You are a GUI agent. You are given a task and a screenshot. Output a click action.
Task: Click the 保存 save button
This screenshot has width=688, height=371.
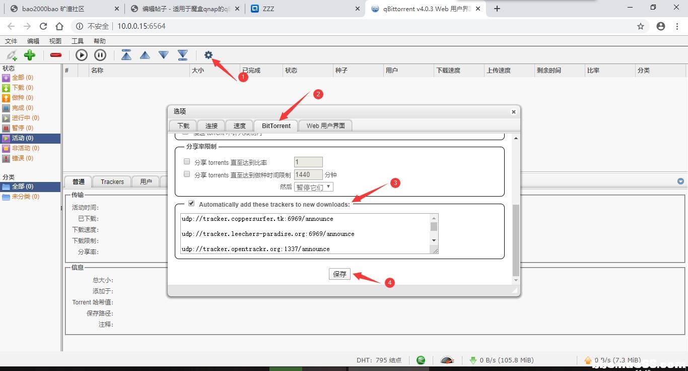339,274
